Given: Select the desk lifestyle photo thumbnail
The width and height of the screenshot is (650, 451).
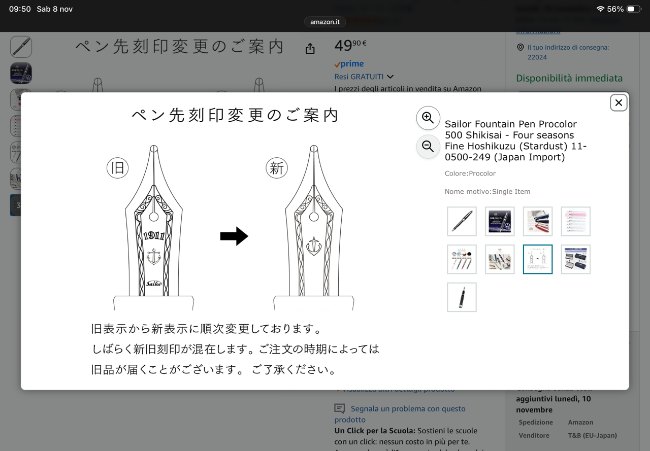Looking at the screenshot, I should (500, 259).
